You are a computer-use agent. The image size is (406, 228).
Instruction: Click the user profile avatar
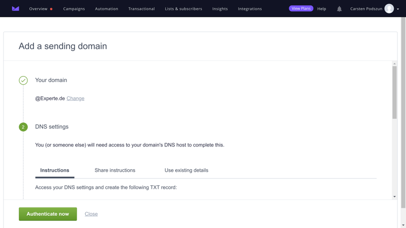[389, 9]
